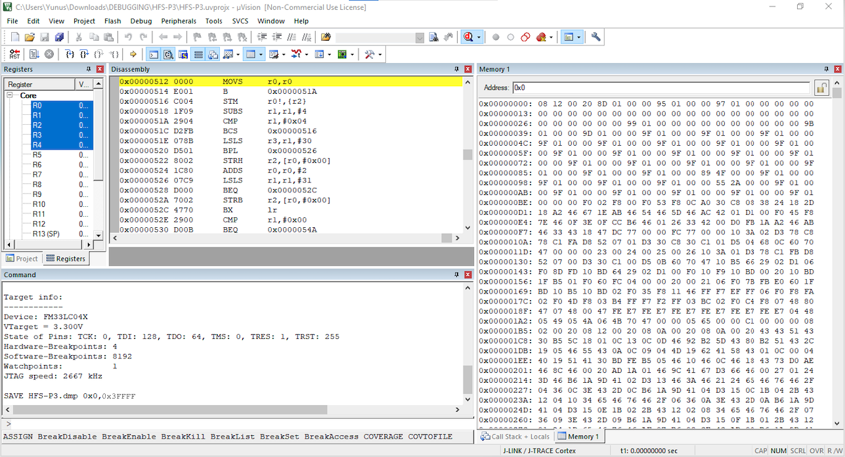This screenshot has width=845, height=457.
Task: Open the Memory Windows dropdown arrow
Action: [261, 54]
